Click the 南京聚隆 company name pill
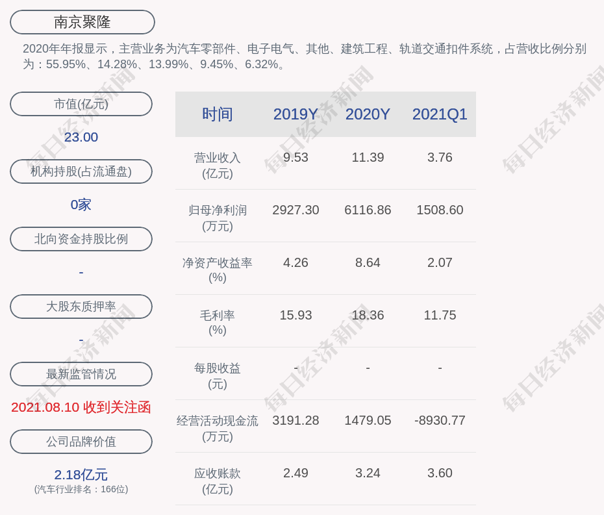 tap(82, 22)
